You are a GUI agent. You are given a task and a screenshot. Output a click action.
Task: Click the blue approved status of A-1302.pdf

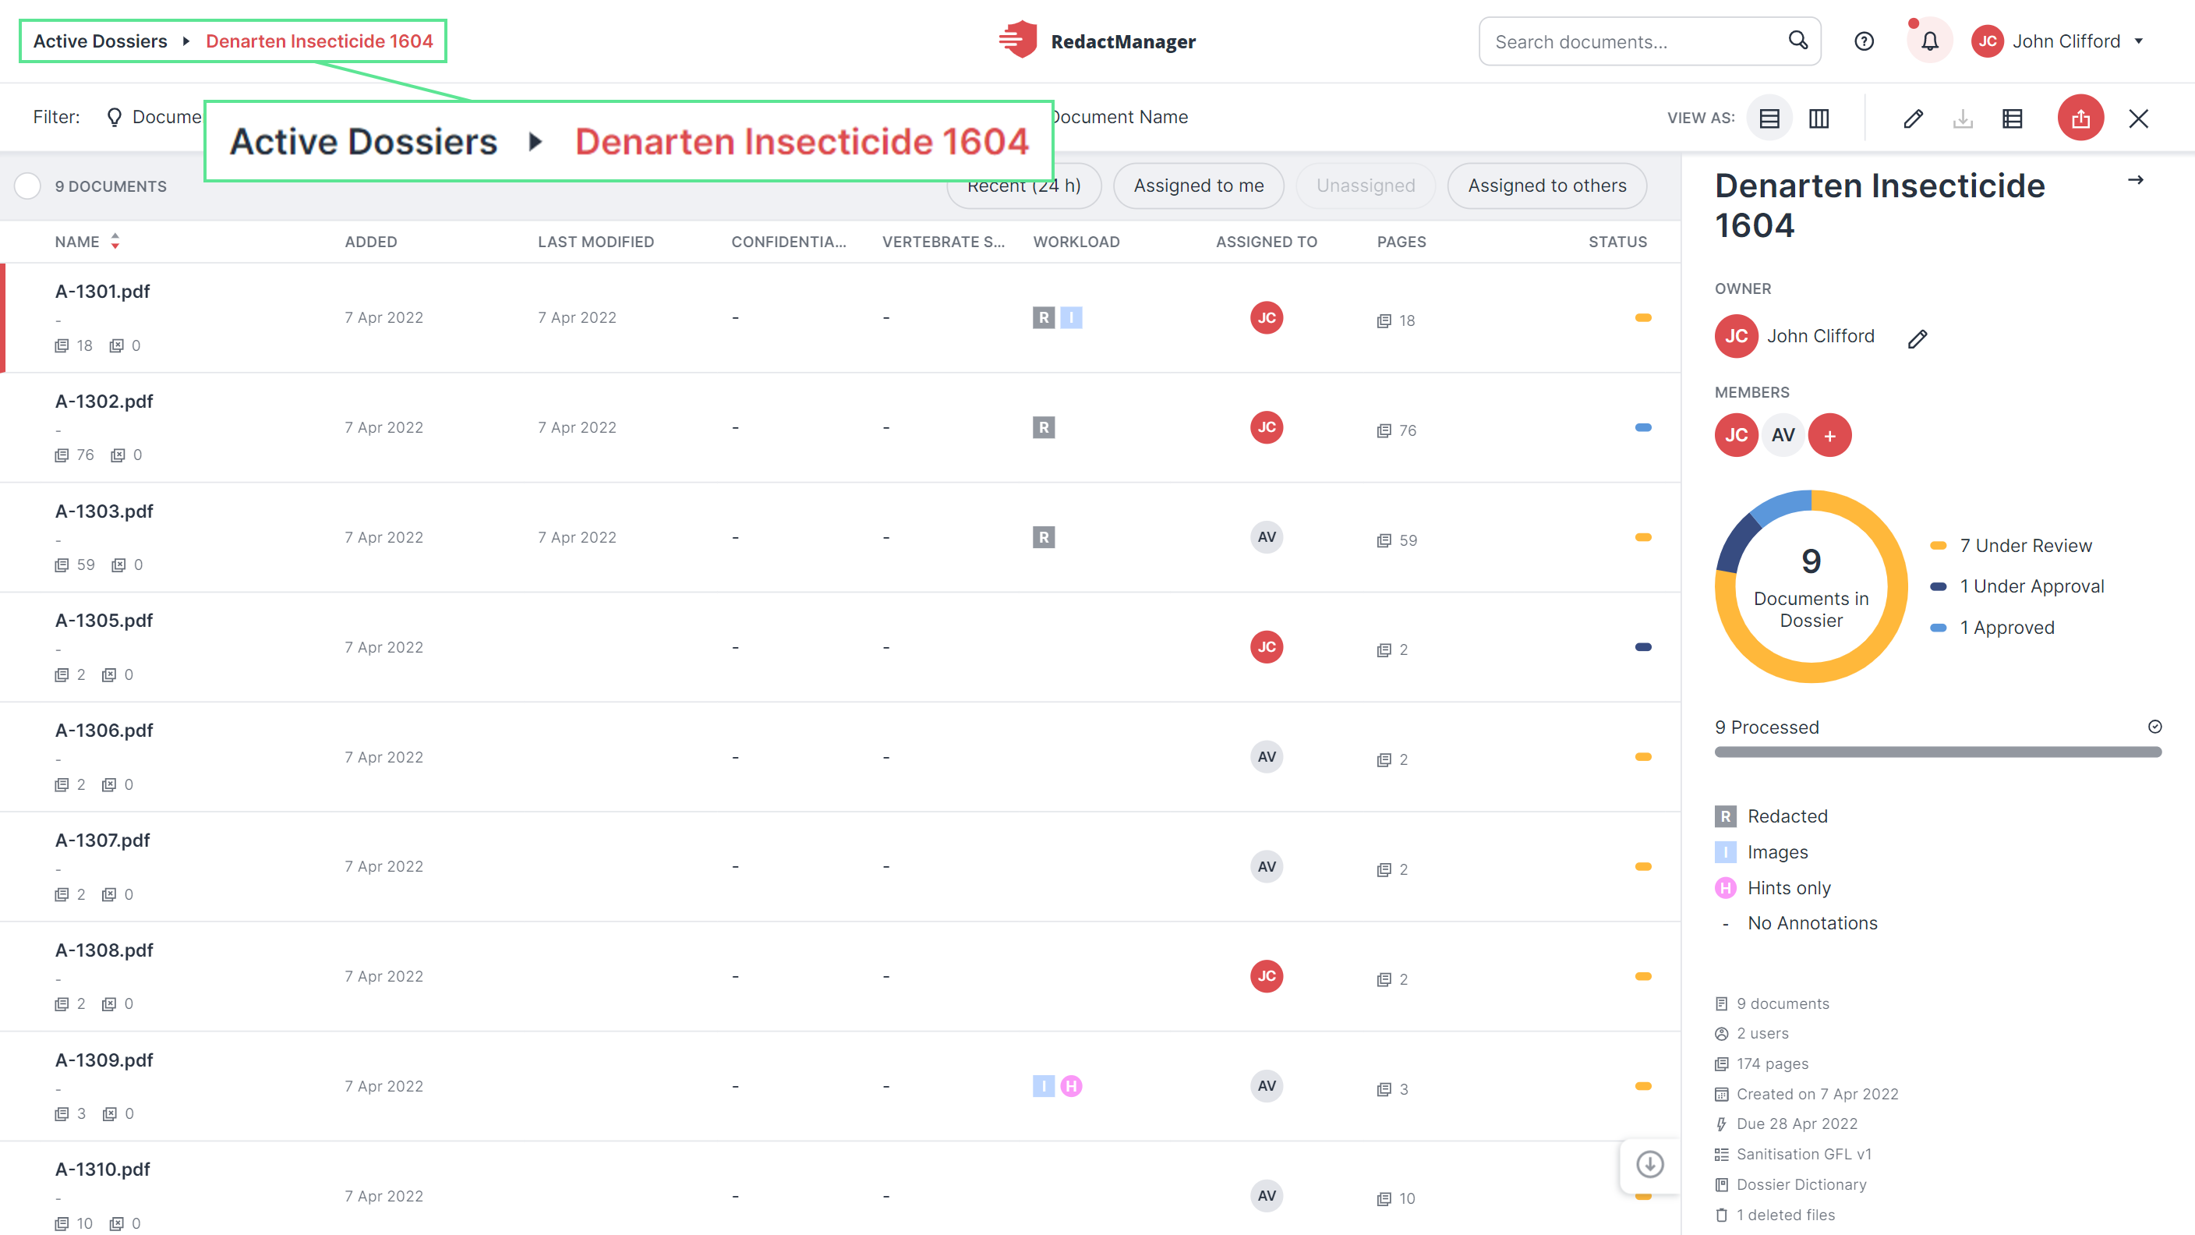pos(1643,428)
